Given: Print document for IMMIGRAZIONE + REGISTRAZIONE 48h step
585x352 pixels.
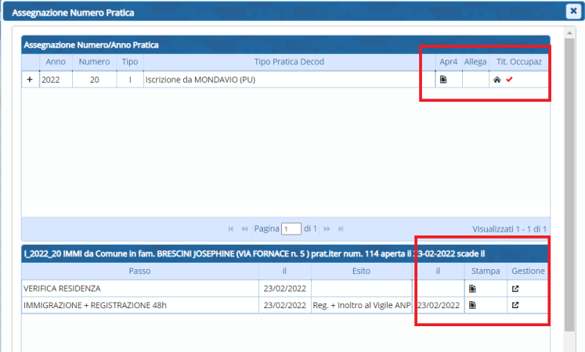Looking at the screenshot, I should [472, 305].
